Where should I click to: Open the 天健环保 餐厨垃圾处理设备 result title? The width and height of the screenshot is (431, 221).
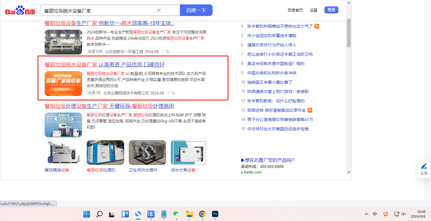109,106
